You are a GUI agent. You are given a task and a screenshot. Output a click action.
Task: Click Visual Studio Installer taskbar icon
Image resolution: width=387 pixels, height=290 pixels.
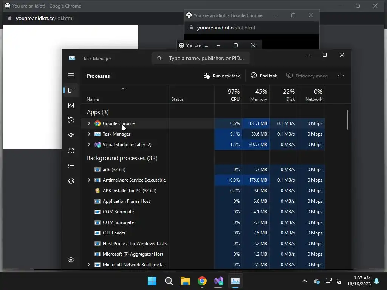(x=219, y=281)
